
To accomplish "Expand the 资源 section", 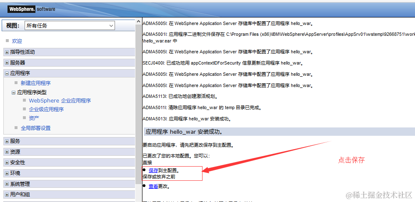I will 7,152.
